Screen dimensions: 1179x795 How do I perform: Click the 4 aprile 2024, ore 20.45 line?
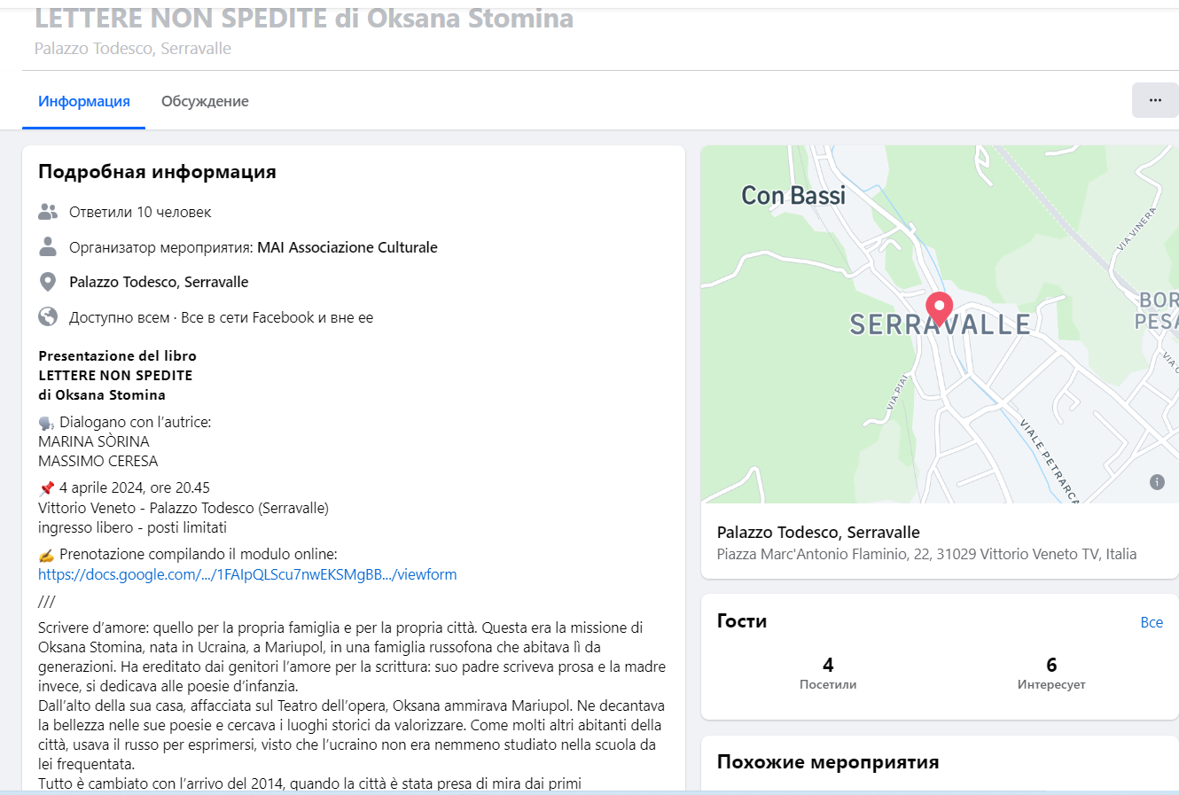tap(135, 487)
